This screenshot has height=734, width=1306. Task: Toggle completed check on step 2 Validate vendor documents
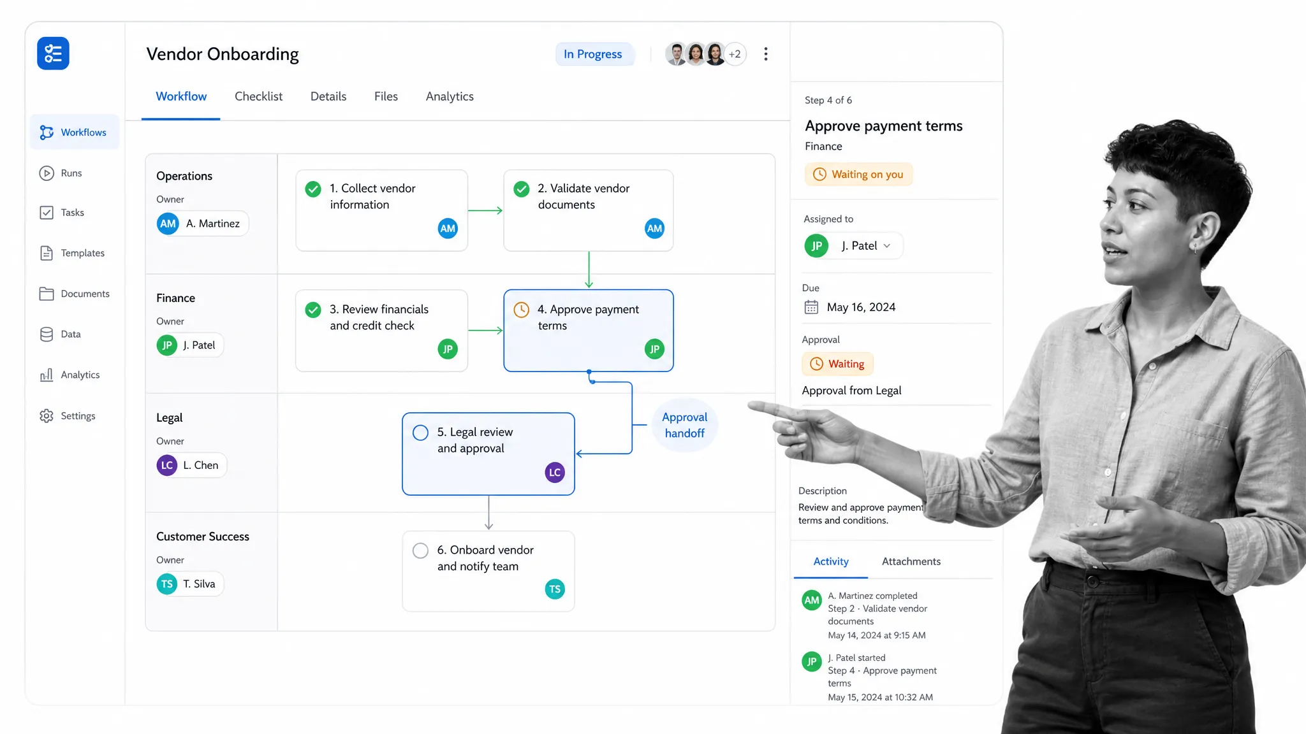pos(522,189)
